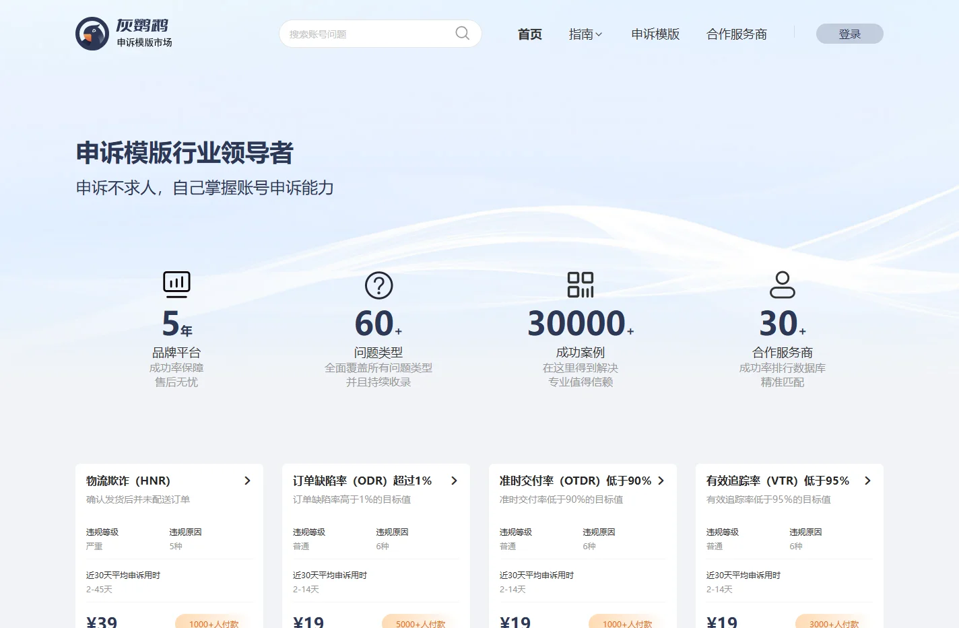Click the 合作服务商 person icon
Viewport: 959px width, 628px height.
click(783, 285)
